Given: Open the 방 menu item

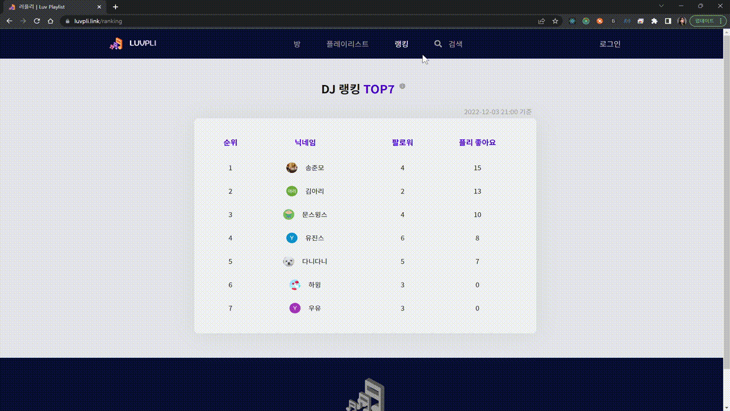Looking at the screenshot, I should 297,44.
